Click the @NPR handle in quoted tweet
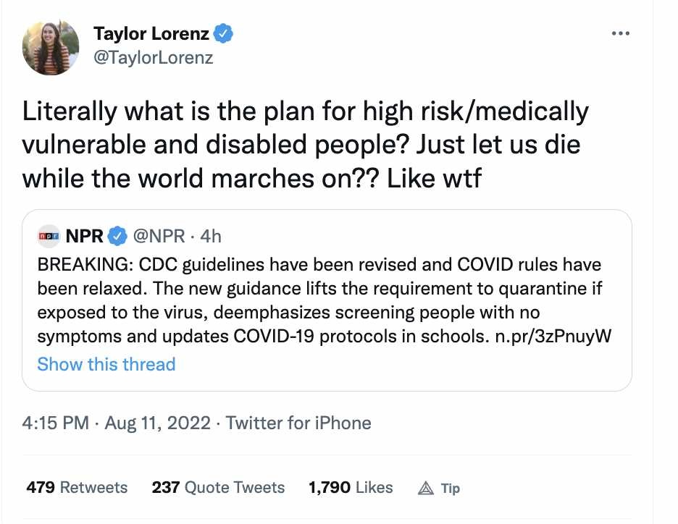The height and width of the screenshot is (524, 678). coord(159,236)
